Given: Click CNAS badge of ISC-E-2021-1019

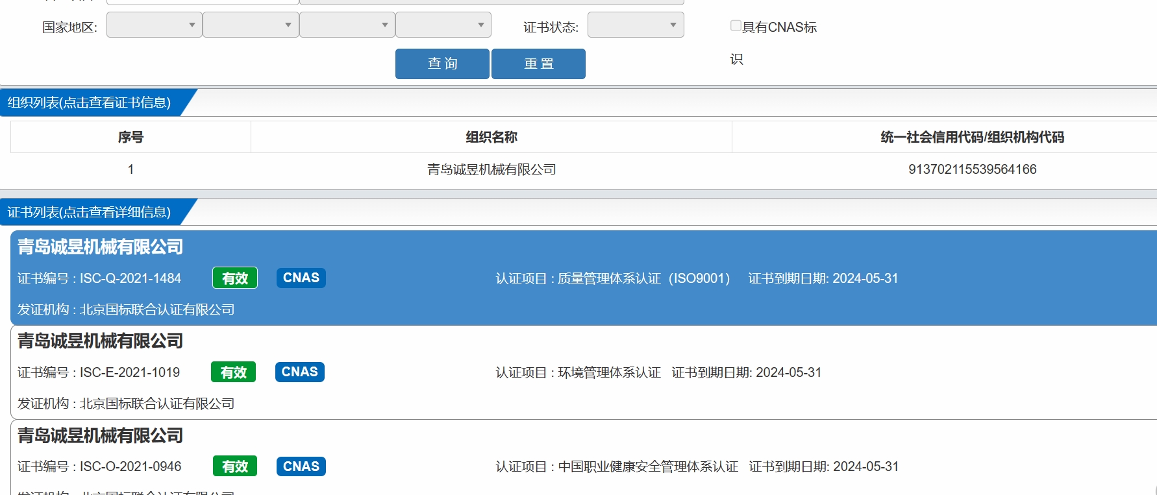Looking at the screenshot, I should tap(300, 372).
